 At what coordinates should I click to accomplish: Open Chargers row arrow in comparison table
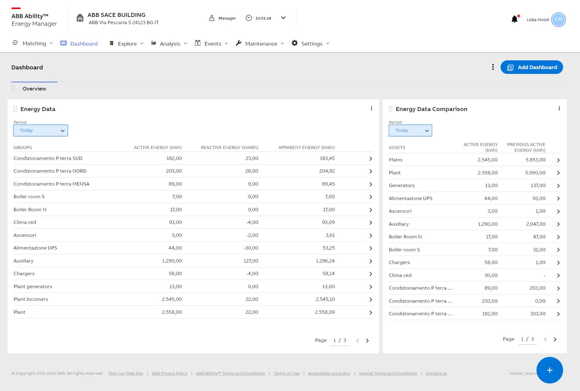pyautogui.click(x=558, y=263)
